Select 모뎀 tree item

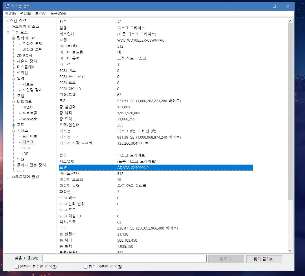click(21, 96)
